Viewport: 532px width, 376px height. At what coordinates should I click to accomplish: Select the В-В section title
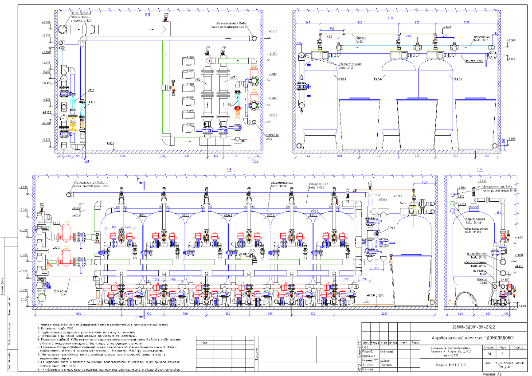coord(148,15)
